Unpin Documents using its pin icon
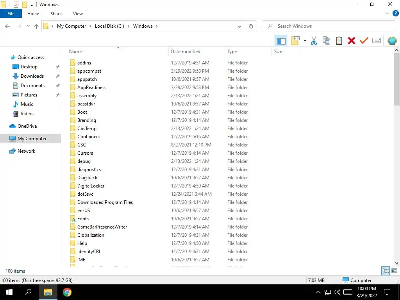The height and width of the screenshot is (300, 400). pos(58,86)
